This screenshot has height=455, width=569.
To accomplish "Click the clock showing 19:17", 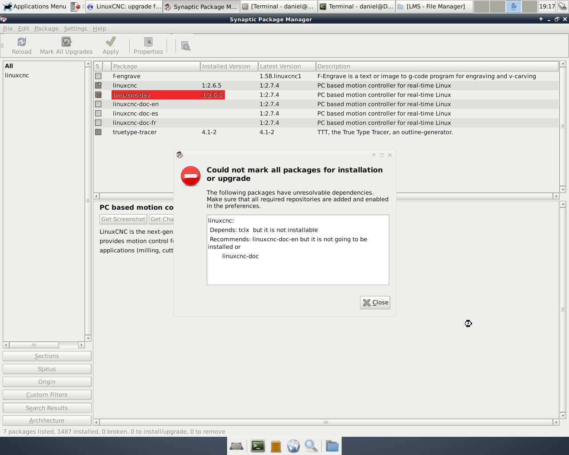I will 547,7.
